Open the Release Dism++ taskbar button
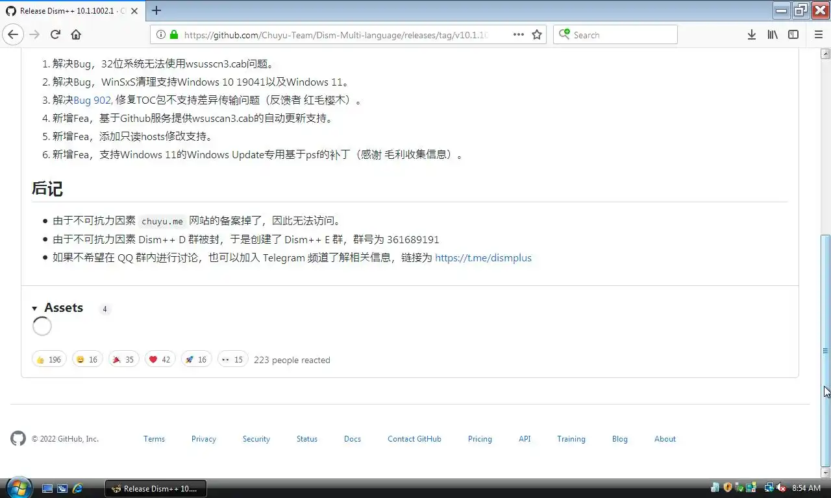The width and height of the screenshot is (831, 498). coord(156,488)
